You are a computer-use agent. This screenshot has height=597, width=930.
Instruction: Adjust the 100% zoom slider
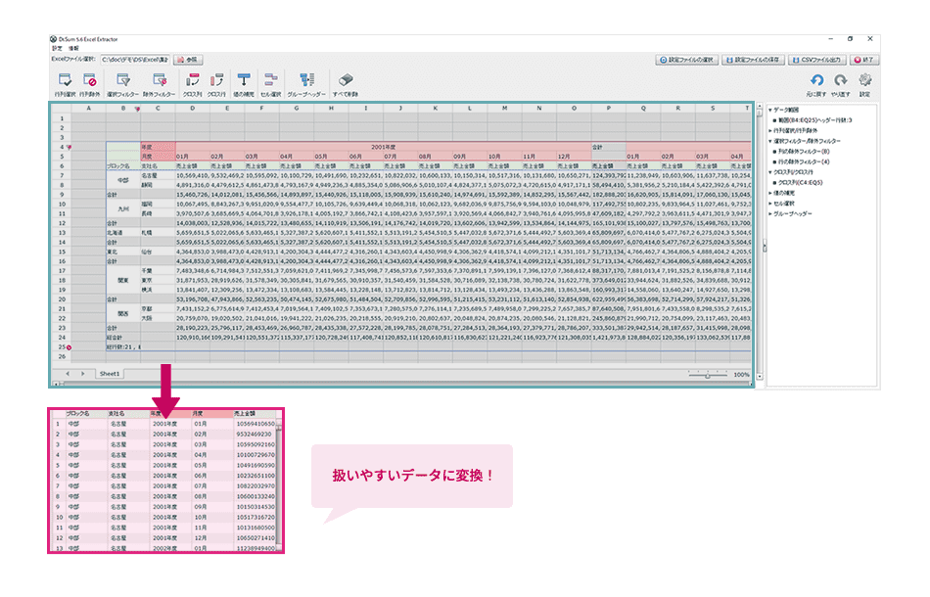click(x=707, y=374)
